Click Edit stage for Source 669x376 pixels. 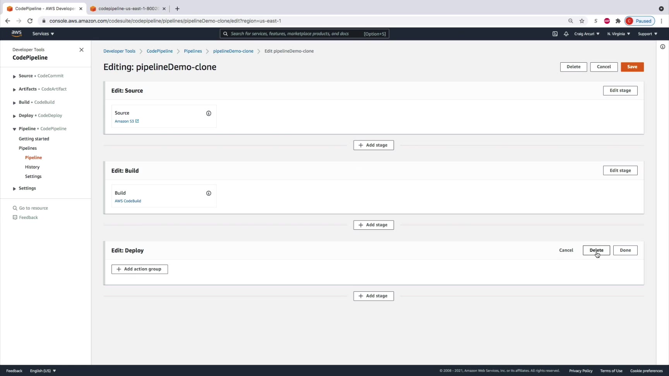(620, 91)
